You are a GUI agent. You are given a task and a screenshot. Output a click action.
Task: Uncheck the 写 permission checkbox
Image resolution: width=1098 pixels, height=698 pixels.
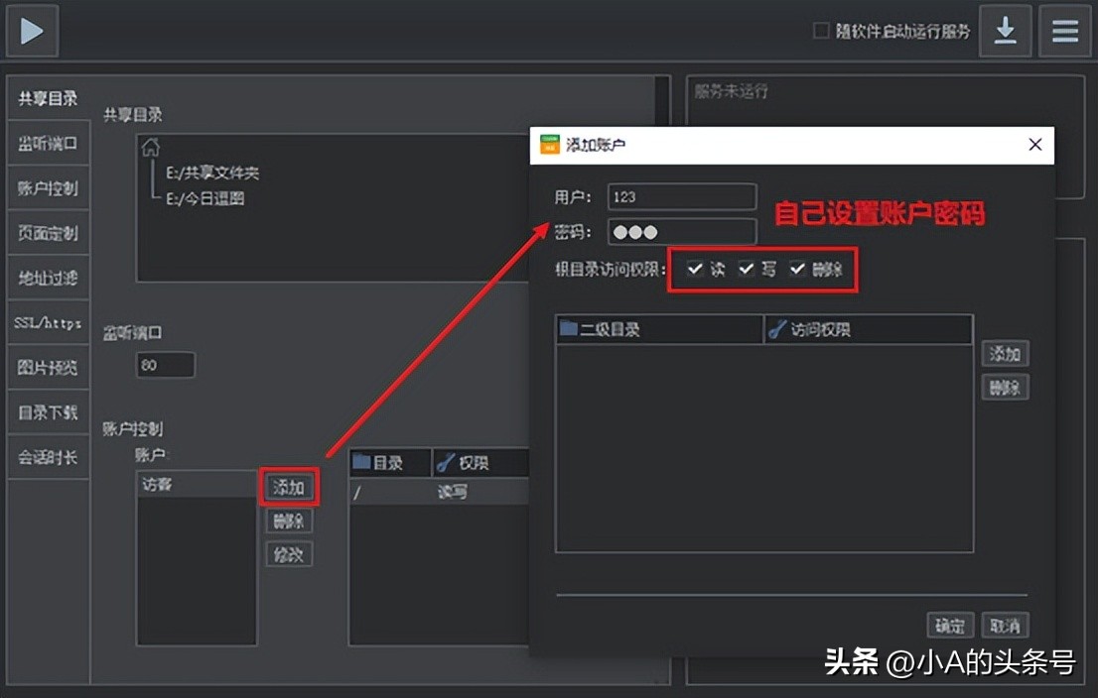click(x=748, y=269)
